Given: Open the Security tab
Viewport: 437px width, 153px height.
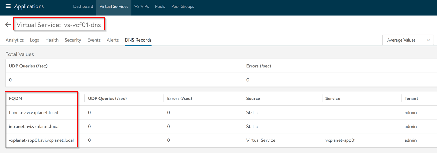Looking at the screenshot, I should 73,40.
